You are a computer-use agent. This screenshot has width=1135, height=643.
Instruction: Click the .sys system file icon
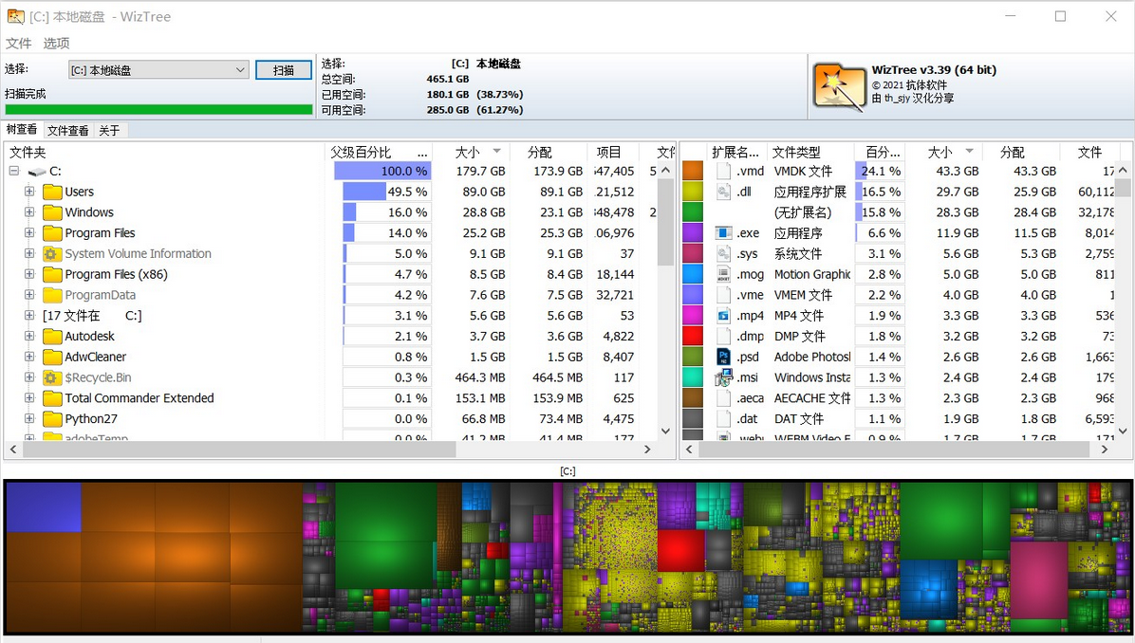723,254
